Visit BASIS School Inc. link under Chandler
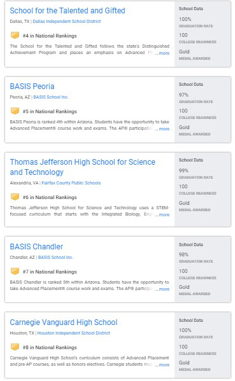This screenshot has height=381, width=235. click(55, 258)
